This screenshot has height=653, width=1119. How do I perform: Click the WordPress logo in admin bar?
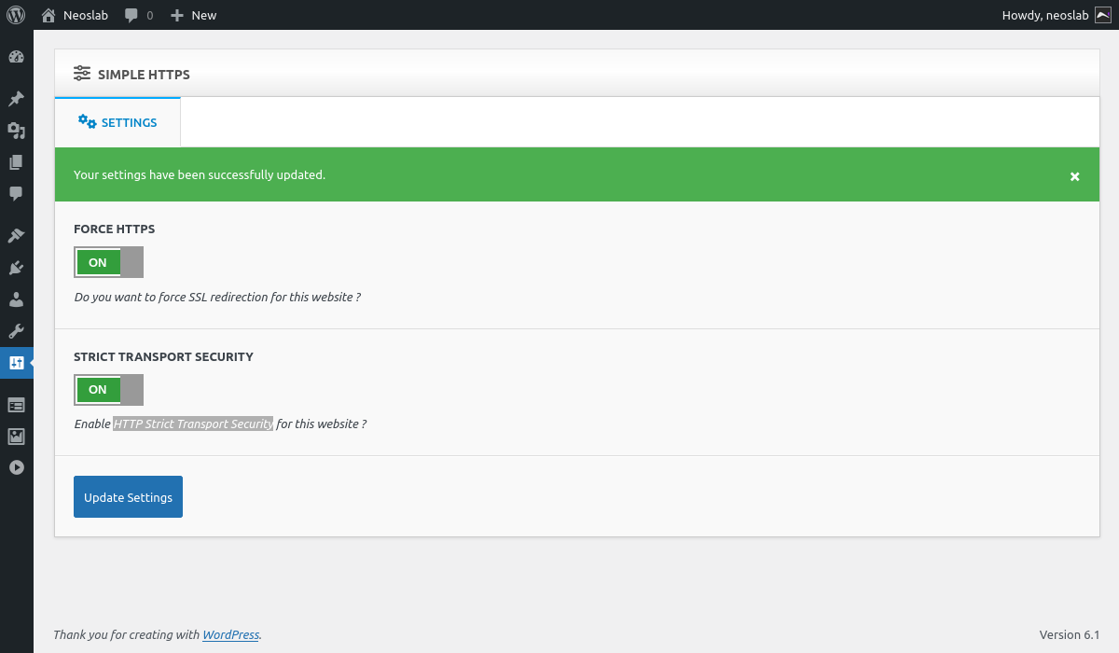point(16,15)
